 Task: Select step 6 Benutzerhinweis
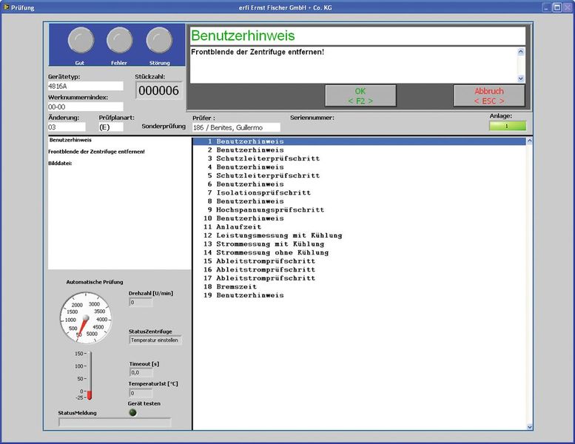[359, 184]
